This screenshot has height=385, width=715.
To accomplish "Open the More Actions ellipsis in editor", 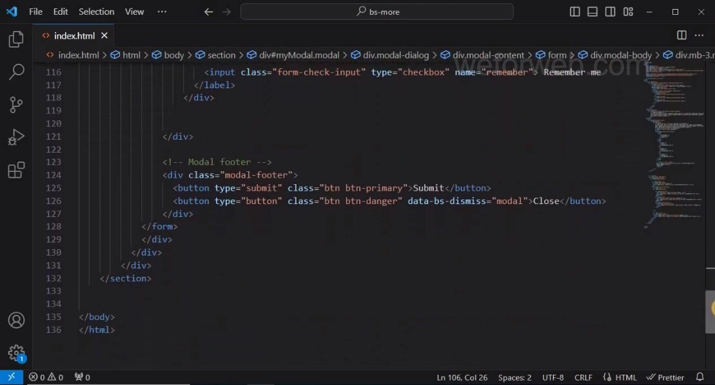I will (x=700, y=35).
